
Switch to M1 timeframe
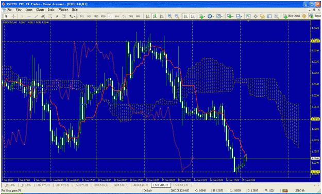[x=82, y=16]
